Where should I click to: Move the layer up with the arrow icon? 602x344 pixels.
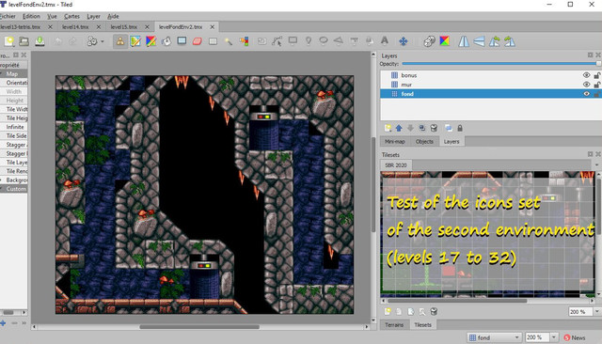pyautogui.click(x=399, y=128)
